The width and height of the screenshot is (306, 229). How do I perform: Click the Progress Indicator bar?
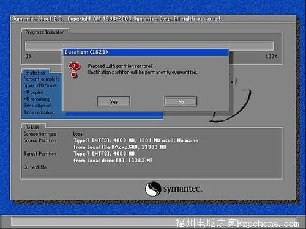click(x=149, y=46)
